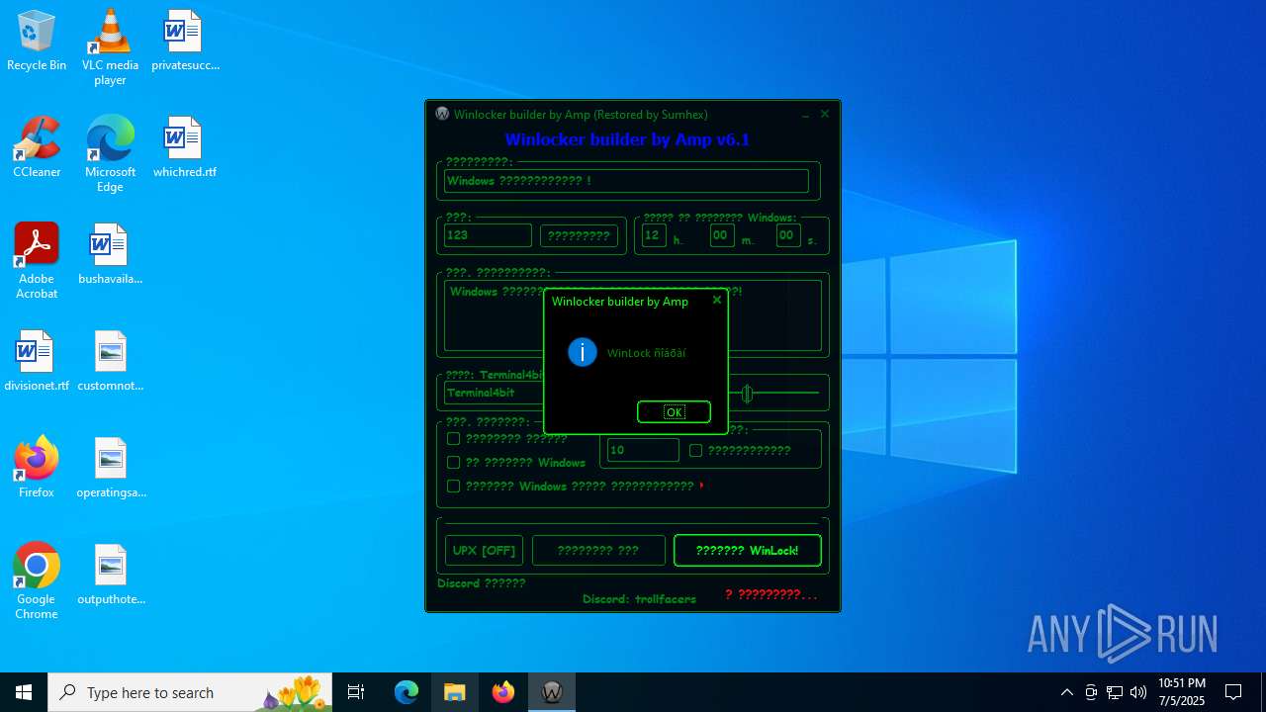Select the divisionet.rtf file icon
The width and height of the screenshot is (1266, 712).
37,362
